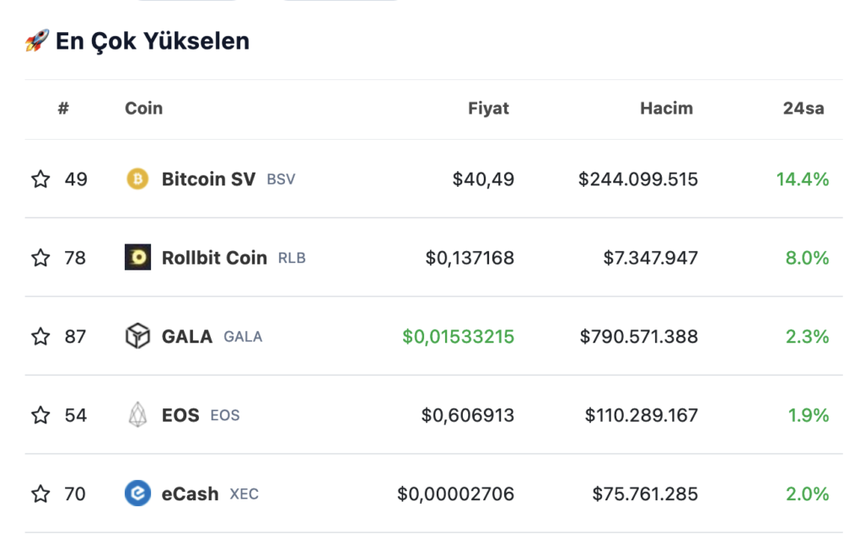Screen dimensions: 860x539
Task: Add GALA to favorites via star
Action: pyautogui.click(x=40, y=336)
